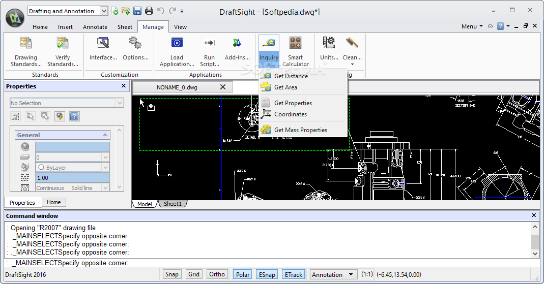
Task: Open Add-Ins manager
Action: pos(237,48)
